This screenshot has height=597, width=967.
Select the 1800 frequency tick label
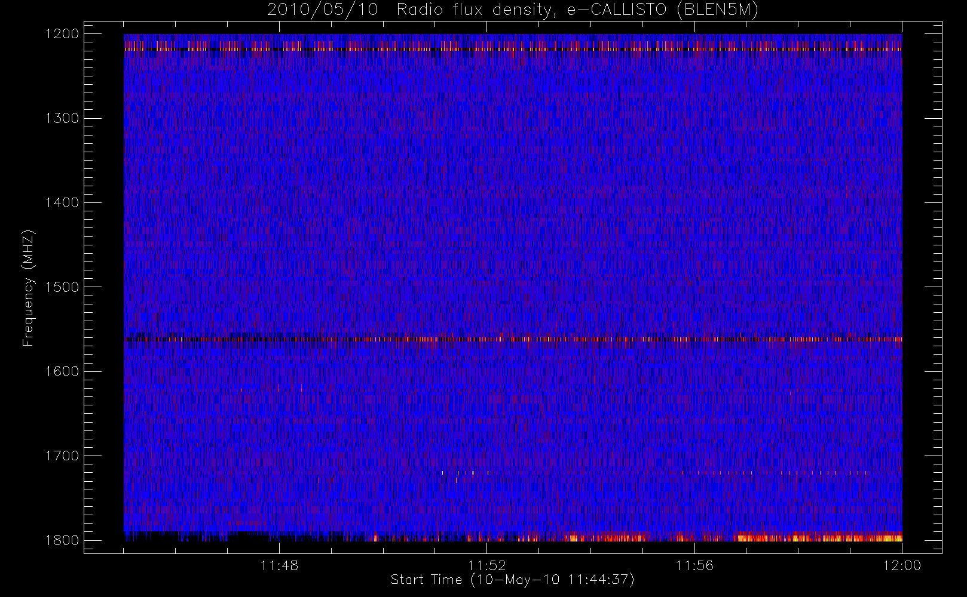pyautogui.click(x=62, y=540)
